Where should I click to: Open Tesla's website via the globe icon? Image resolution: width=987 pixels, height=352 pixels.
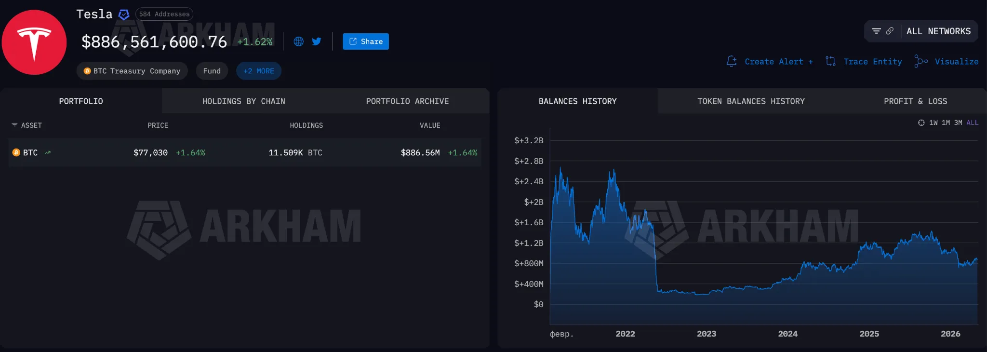(x=299, y=41)
